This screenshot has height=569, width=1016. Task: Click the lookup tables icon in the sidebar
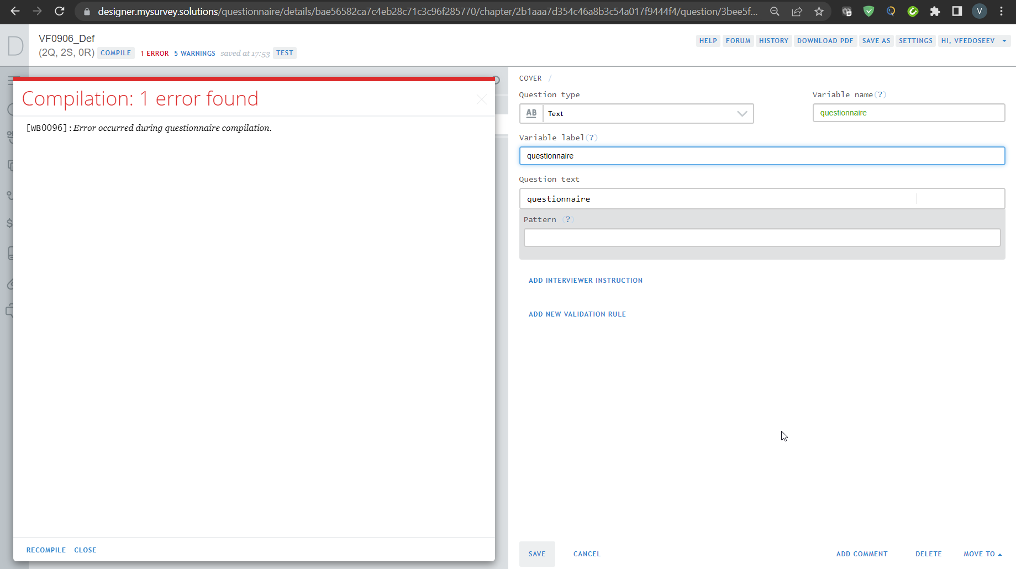pos(11,253)
